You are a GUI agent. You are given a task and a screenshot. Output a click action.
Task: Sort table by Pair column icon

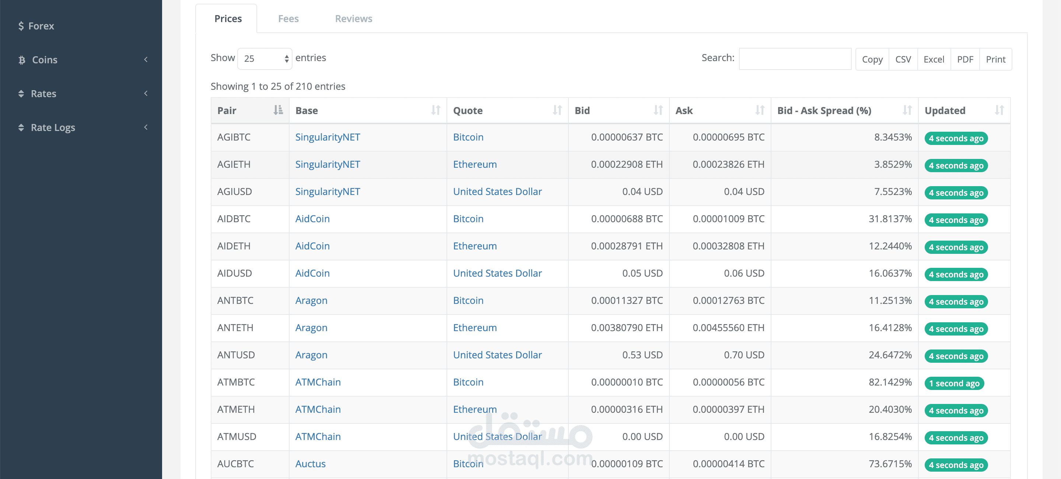tap(279, 110)
